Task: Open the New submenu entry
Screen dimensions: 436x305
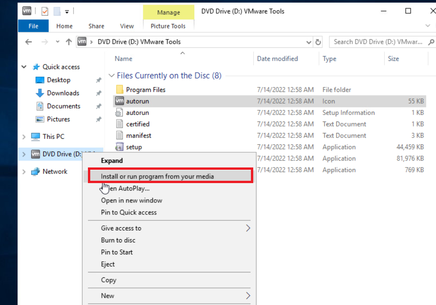Action: (169, 296)
